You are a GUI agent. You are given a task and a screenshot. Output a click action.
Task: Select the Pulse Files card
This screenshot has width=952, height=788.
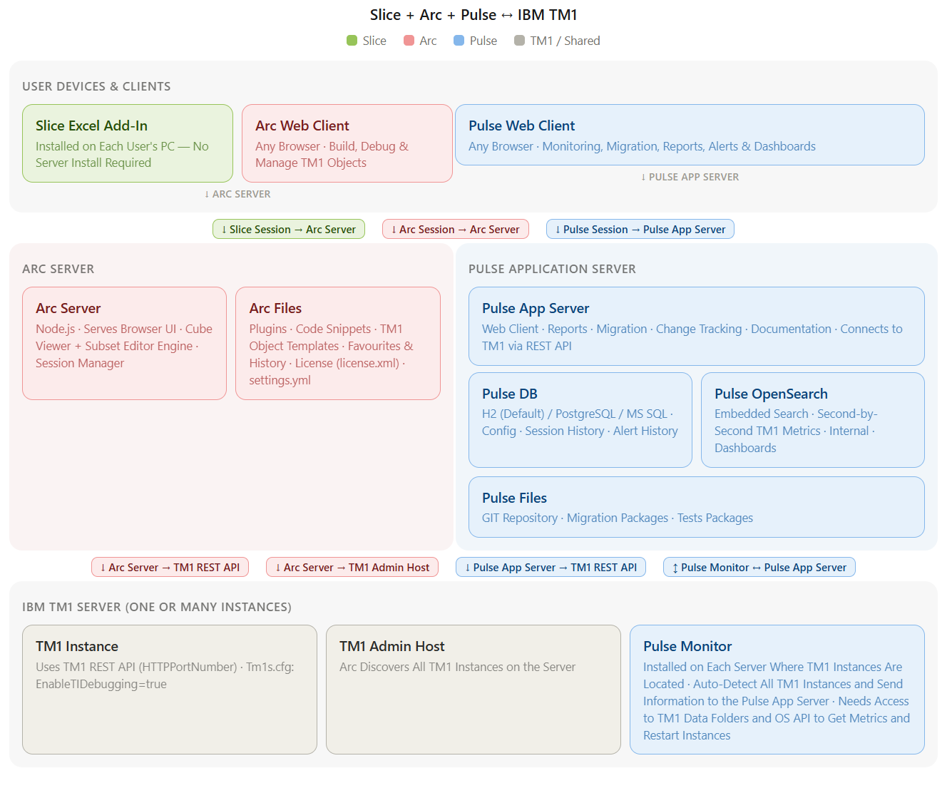pos(697,507)
